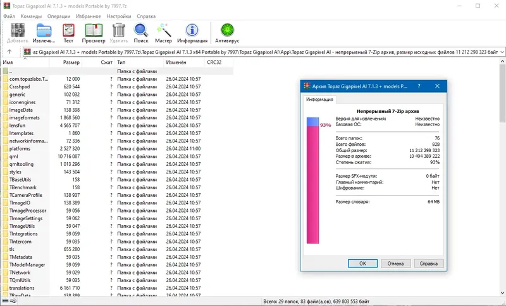506x306 pixels.
Task: Click the scrollbar down arrow
Action: pos(502,293)
